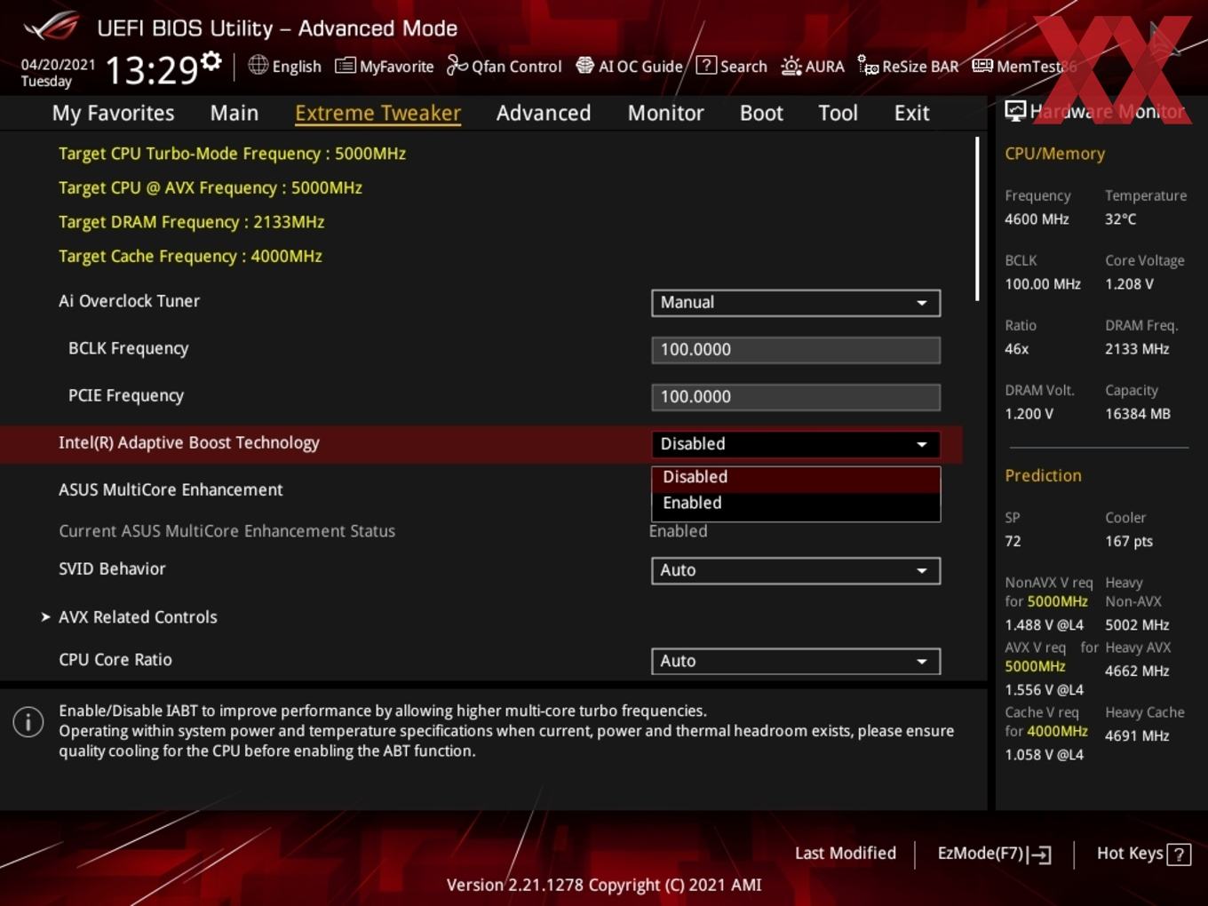Click the EzMode exit arrow icon
The height and width of the screenshot is (906, 1208).
point(1039,854)
